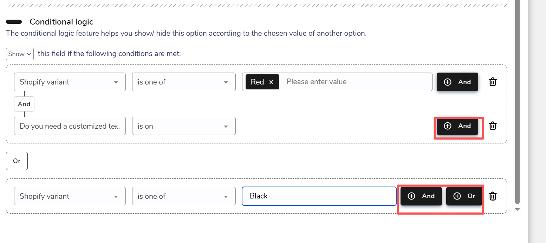Image resolution: width=546 pixels, height=243 pixels.
Task: Open 'is one of' dropdown in Black row
Action: click(x=183, y=196)
